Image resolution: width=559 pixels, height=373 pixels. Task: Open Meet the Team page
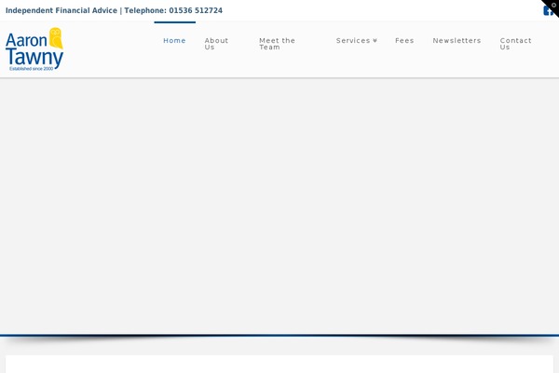(277, 44)
